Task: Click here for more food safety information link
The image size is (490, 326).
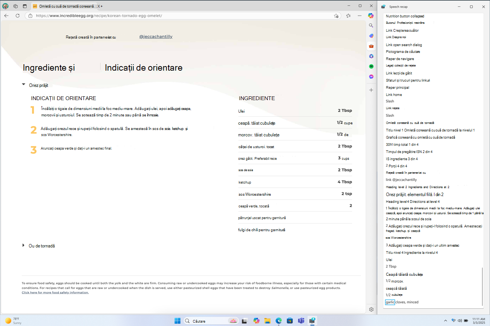Action: coord(55,292)
